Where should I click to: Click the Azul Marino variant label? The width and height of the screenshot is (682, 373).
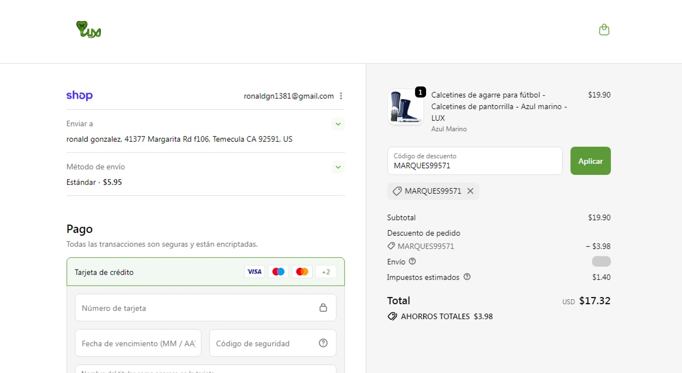pyautogui.click(x=449, y=129)
